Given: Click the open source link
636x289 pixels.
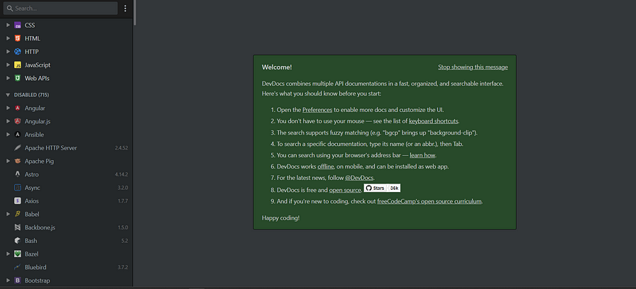Looking at the screenshot, I should click(345, 190).
